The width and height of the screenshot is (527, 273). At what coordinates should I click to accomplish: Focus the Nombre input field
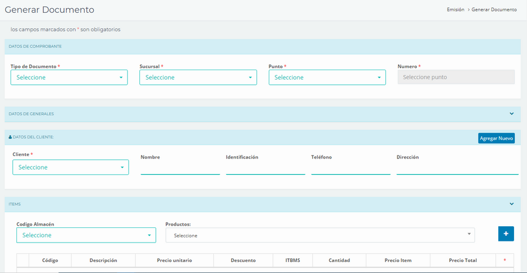180,168
